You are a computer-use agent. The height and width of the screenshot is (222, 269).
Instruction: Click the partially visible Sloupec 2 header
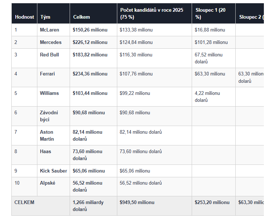tap(251, 17)
